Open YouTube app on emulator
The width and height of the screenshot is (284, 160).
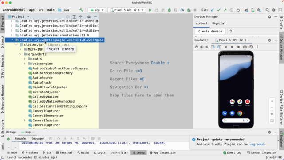click(248, 102)
